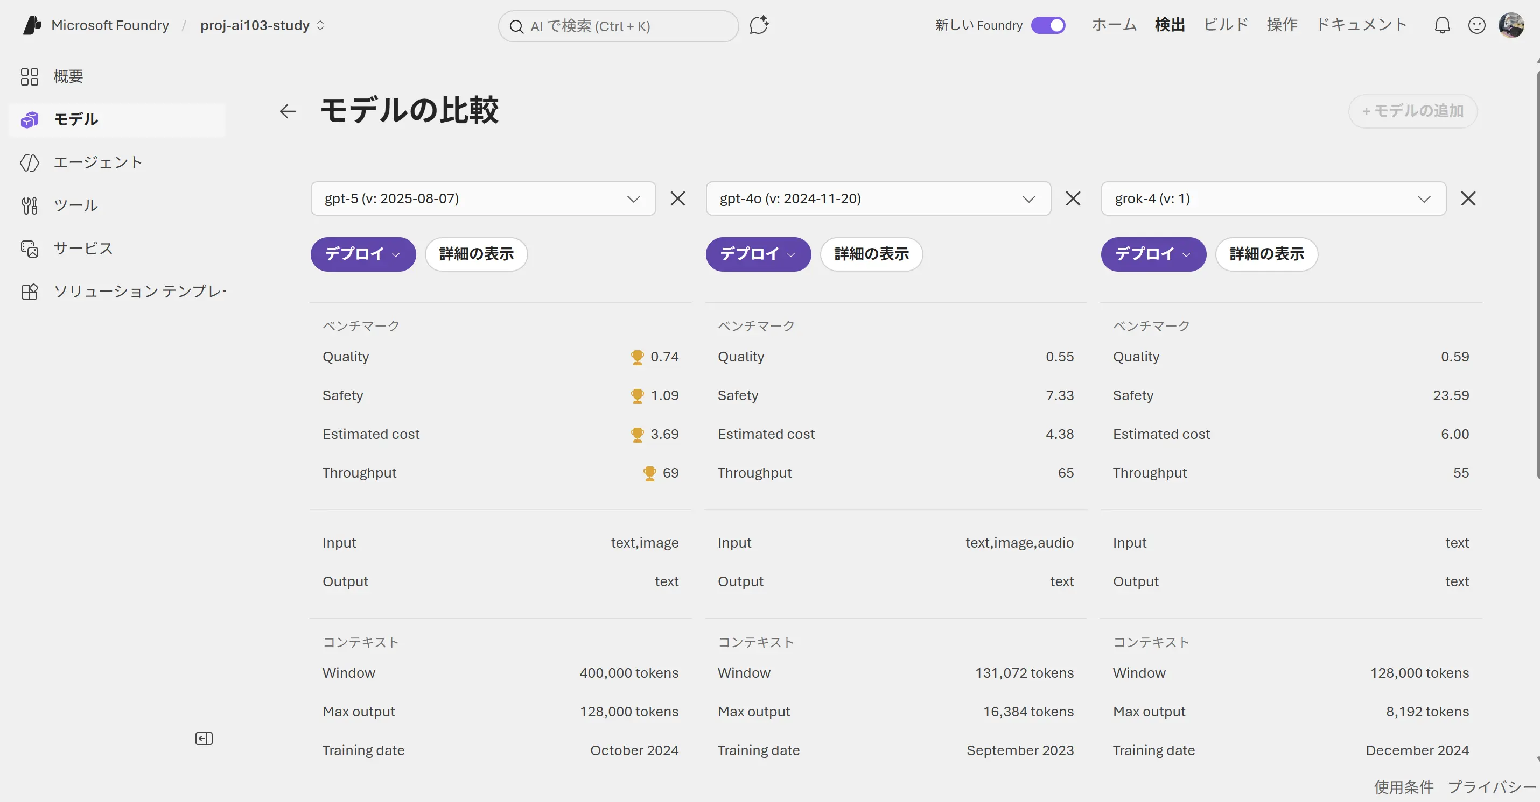Remove gpt-5 from the comparison
The width and height of the screenshot is (1540, 802).
(x=677, y=198)
